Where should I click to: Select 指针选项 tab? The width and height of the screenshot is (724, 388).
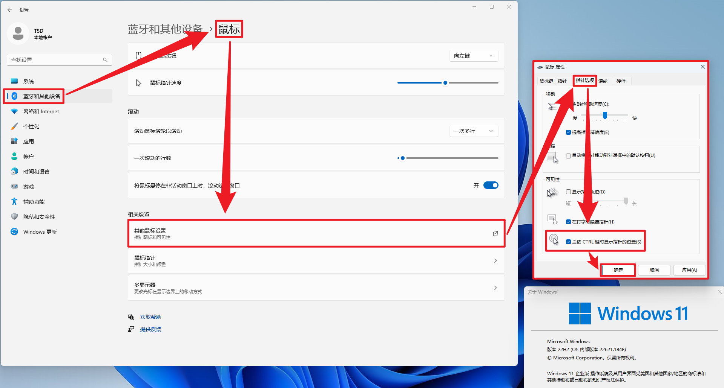coord(585,81)
